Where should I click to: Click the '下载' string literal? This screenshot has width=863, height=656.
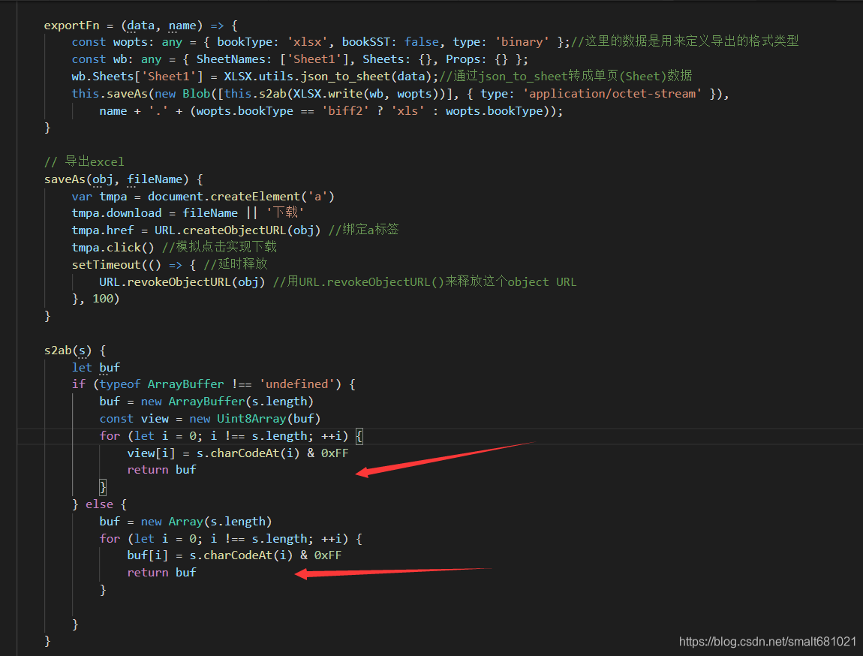(x=285, y=213)
